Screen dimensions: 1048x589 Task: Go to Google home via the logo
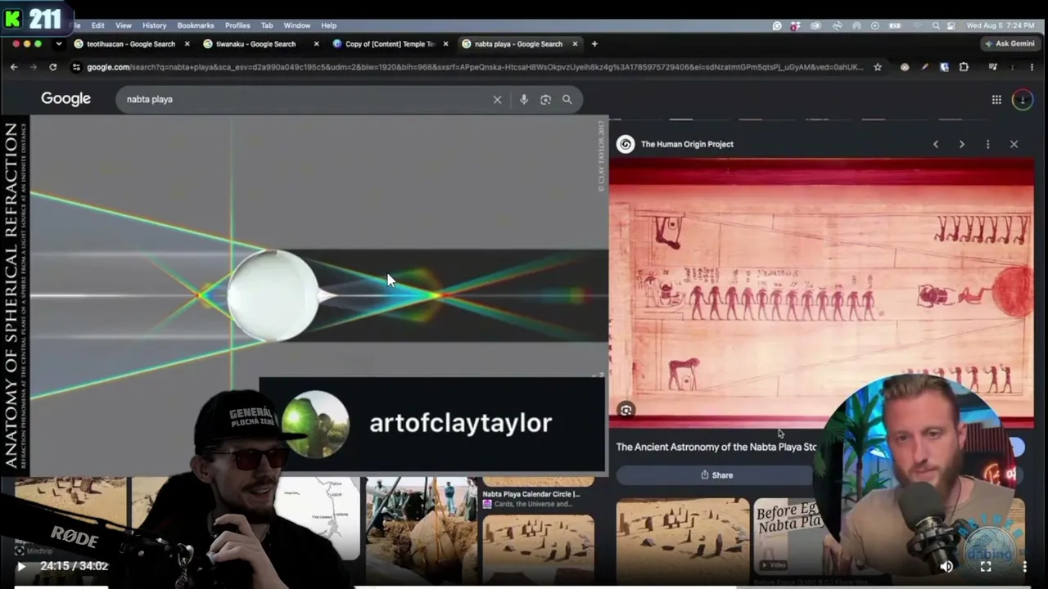66,99
